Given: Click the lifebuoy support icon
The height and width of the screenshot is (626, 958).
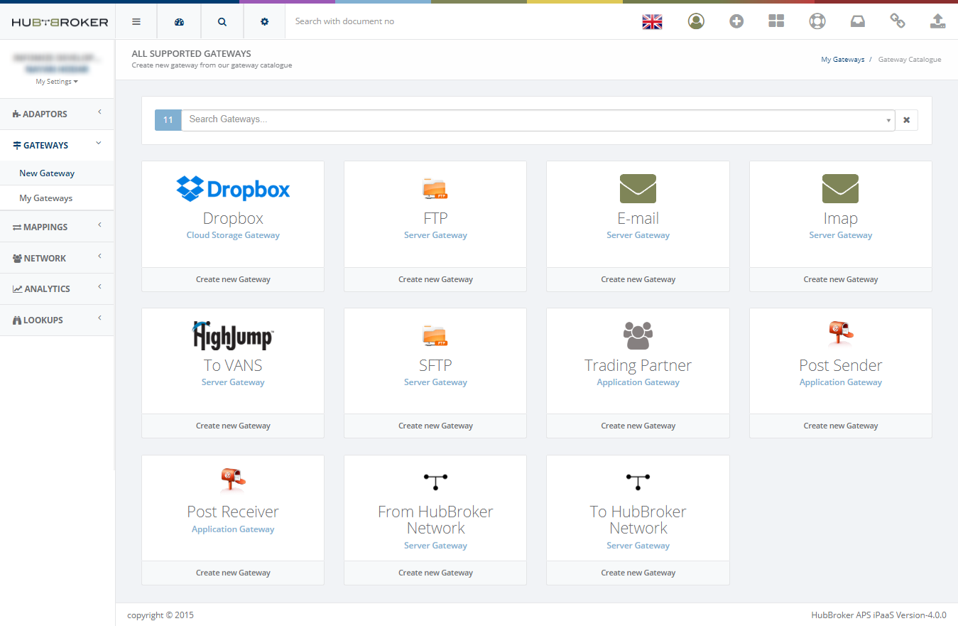Looking at the screenshot, I should tap(817, 21).
